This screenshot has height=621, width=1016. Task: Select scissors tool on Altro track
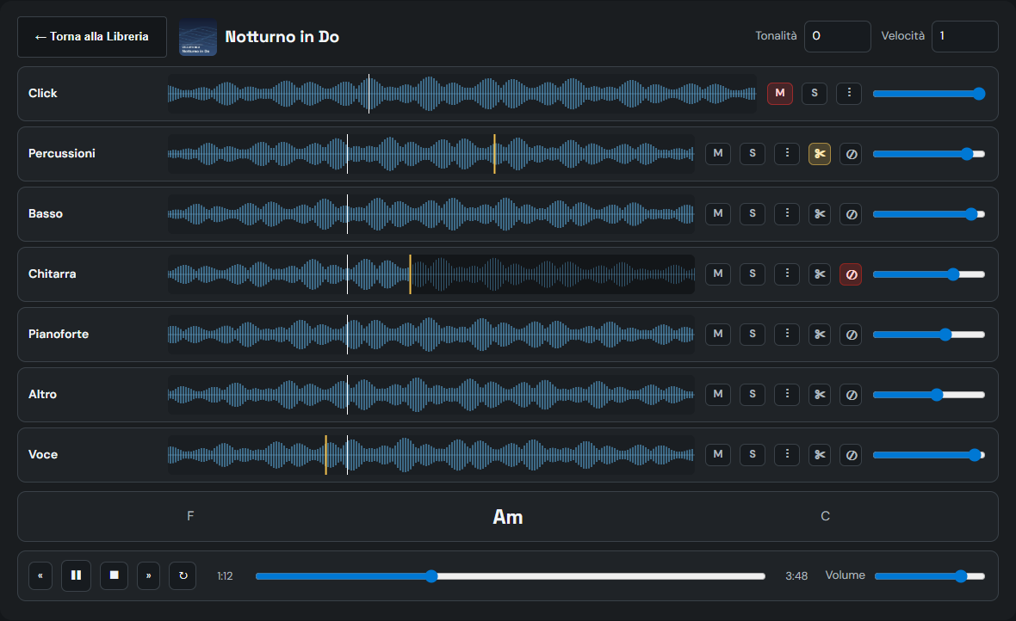coord(820,394)
